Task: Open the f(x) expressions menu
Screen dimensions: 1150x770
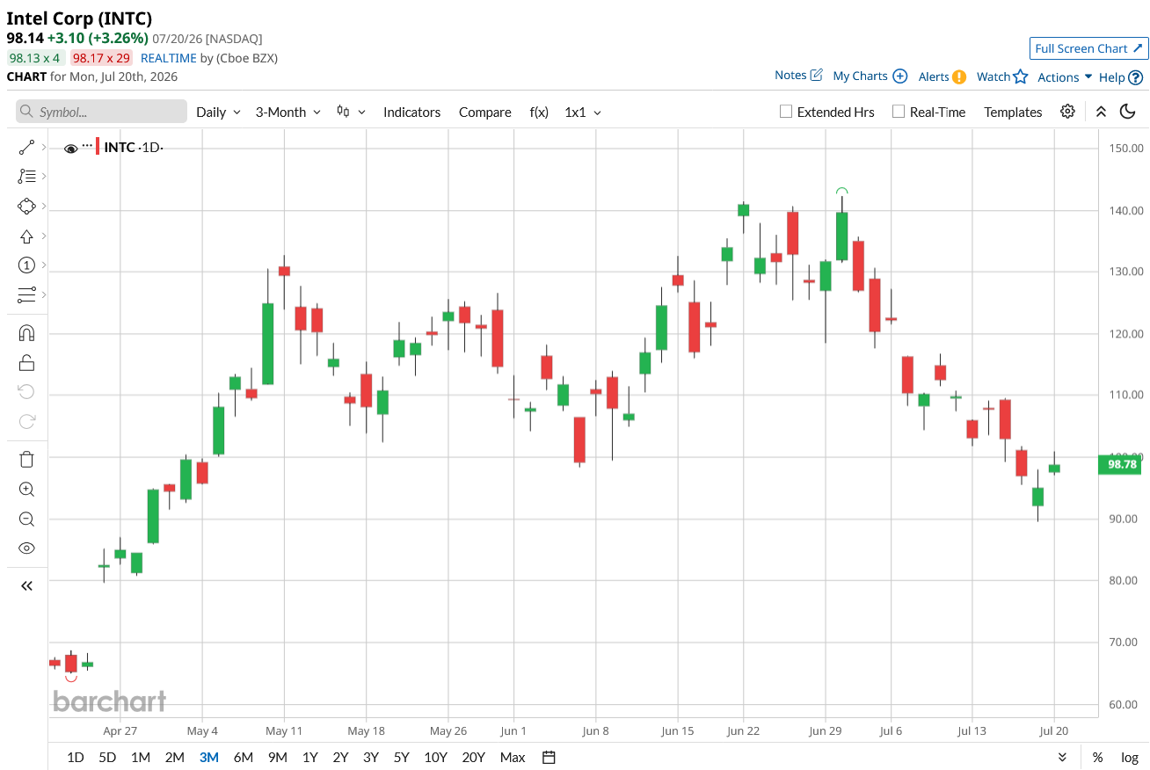Action: click(539, 112)
